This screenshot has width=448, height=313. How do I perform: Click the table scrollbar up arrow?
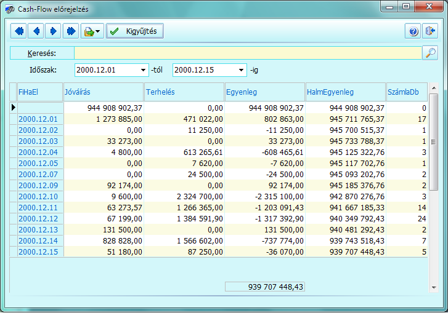[434, 88]
